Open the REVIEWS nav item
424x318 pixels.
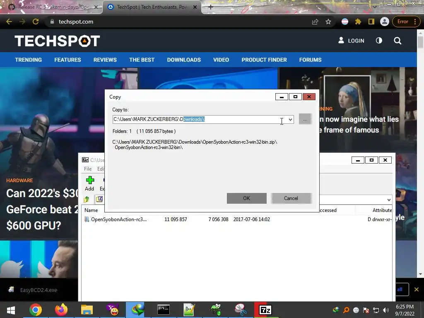pos(105,60)
